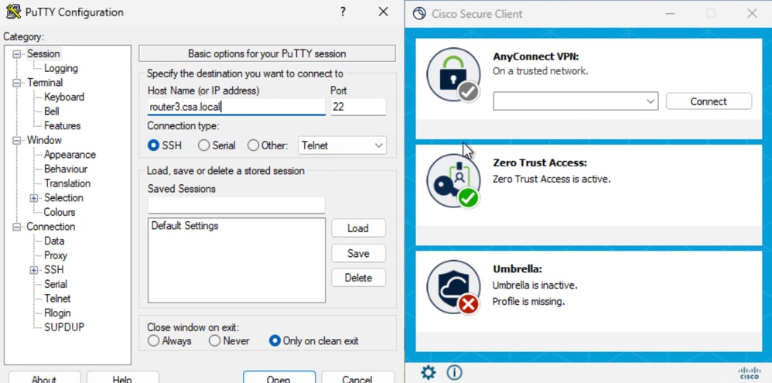Click the Save session button

pos(358,254)
